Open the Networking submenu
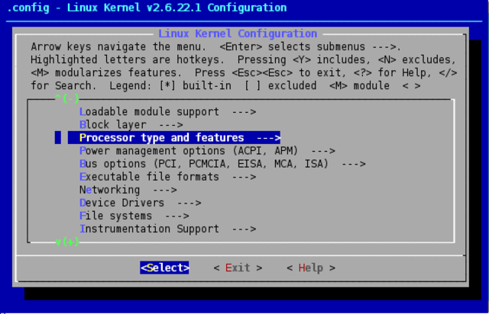 (128, 190)
